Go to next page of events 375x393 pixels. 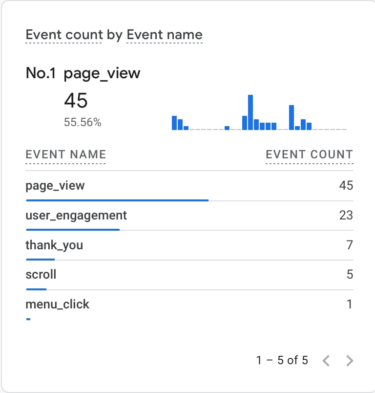pos(350,361)
